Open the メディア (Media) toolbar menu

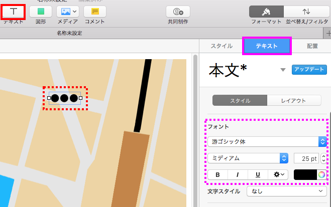[x=67, y=11]
